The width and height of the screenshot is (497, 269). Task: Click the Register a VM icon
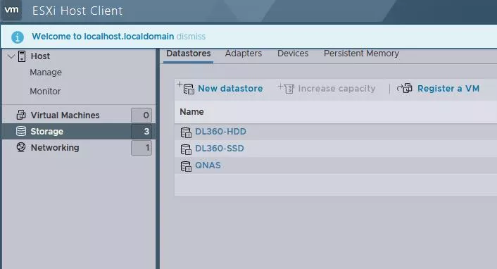(405, 88)
